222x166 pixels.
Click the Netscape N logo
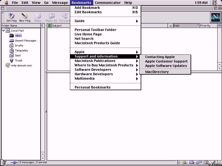point(215,17)
